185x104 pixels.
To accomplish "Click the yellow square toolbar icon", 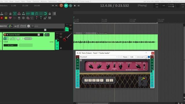I will pyautogui.click(x=6, y=18).
